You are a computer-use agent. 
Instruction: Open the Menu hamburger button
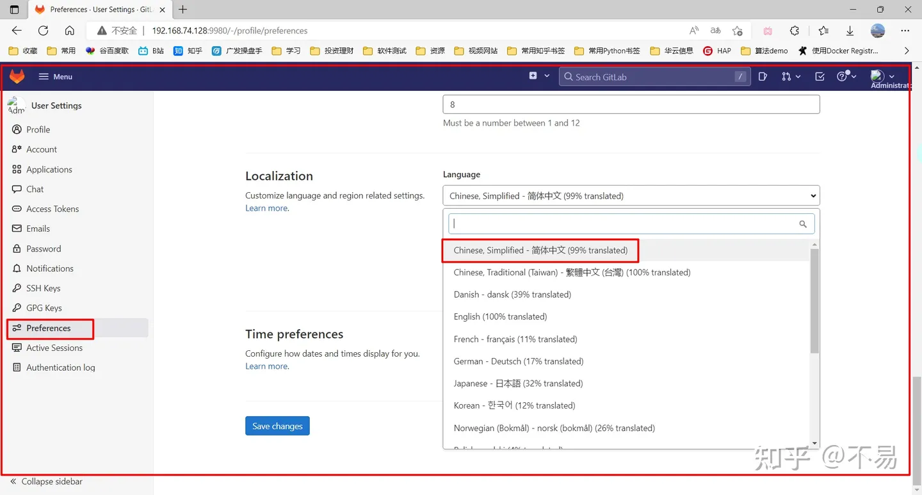pyautogui.click(x=56, y=77)
